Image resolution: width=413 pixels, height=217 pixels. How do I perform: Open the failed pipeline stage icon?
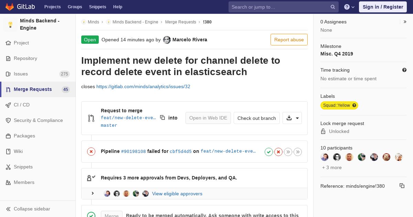278,152
